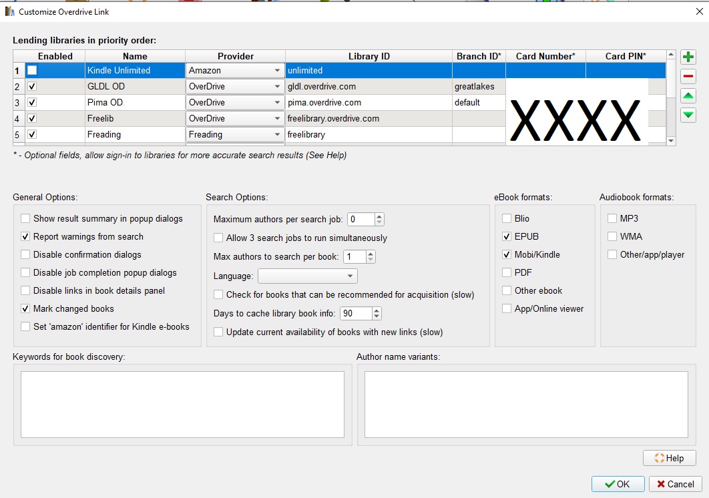Click the Author name variants text box
709x498 pixels.
526,405
